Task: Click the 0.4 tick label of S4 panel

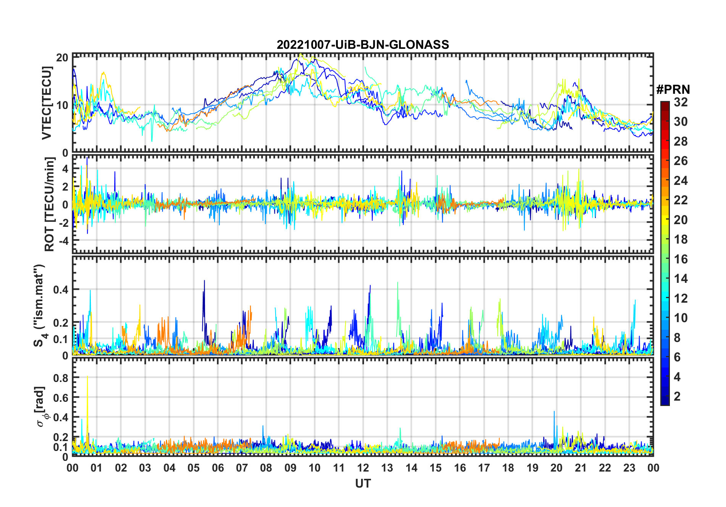Action: 61,289
